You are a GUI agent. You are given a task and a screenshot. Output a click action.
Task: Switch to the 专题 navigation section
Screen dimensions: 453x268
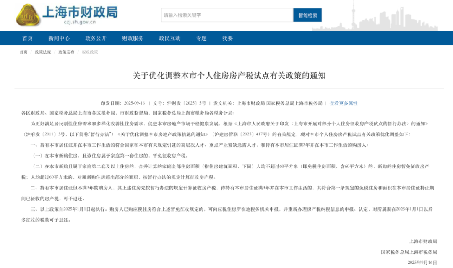coord(201,38)
